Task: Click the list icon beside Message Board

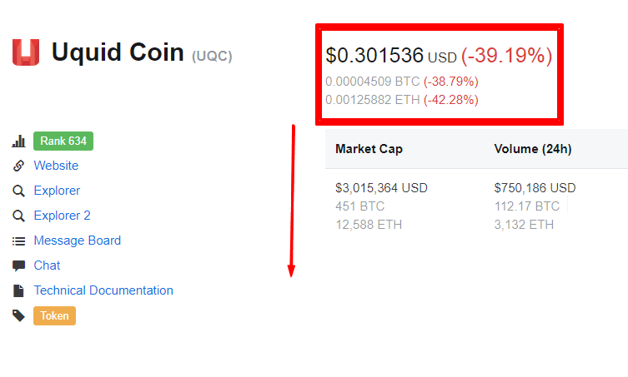Action: click(x=18, y=241)
